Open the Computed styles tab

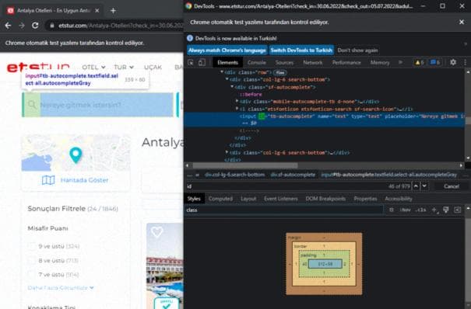coord(220,199)
